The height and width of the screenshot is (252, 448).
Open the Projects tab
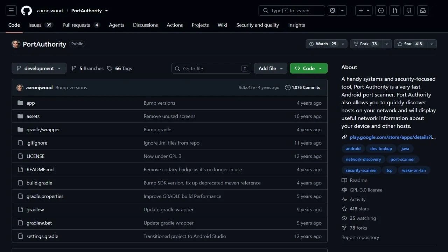[x=200, y=25]
